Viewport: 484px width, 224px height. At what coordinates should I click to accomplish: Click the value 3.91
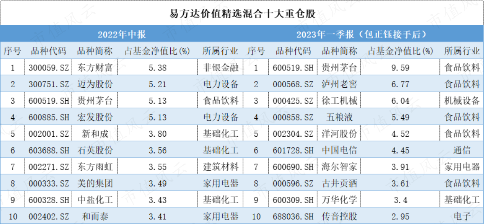pos(401,167)
